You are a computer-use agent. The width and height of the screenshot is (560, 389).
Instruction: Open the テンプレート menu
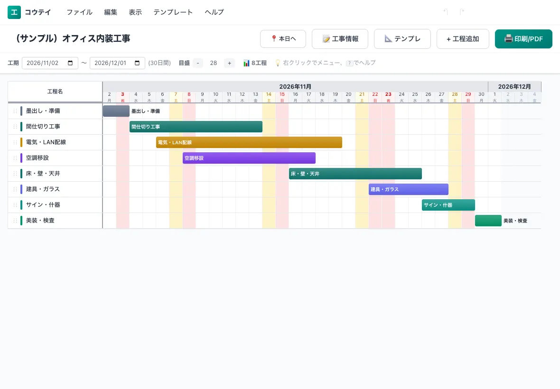point(173,12)
